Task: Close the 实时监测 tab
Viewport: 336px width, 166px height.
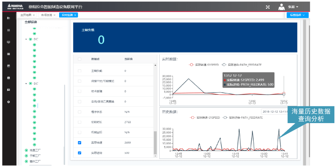Action: [x=75, y=15]
